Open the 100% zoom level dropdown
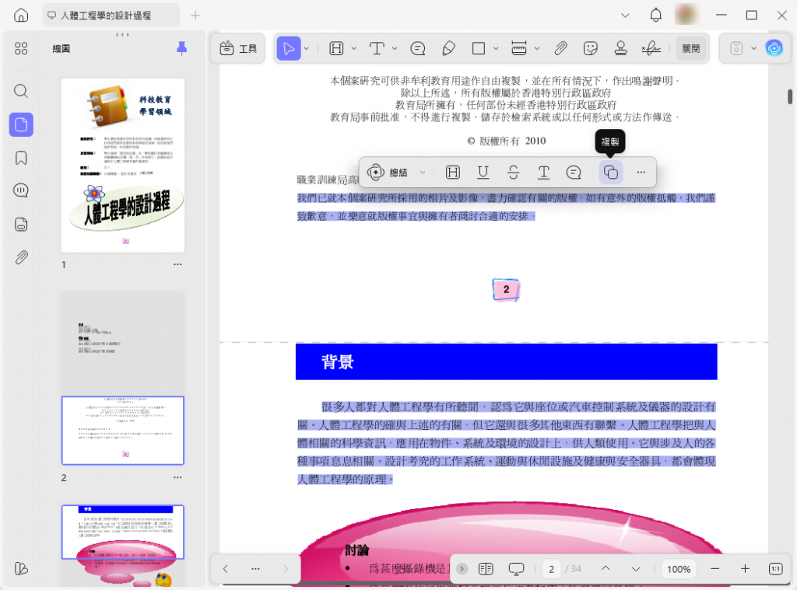797x590 pixels. click(x=678, y=568)
